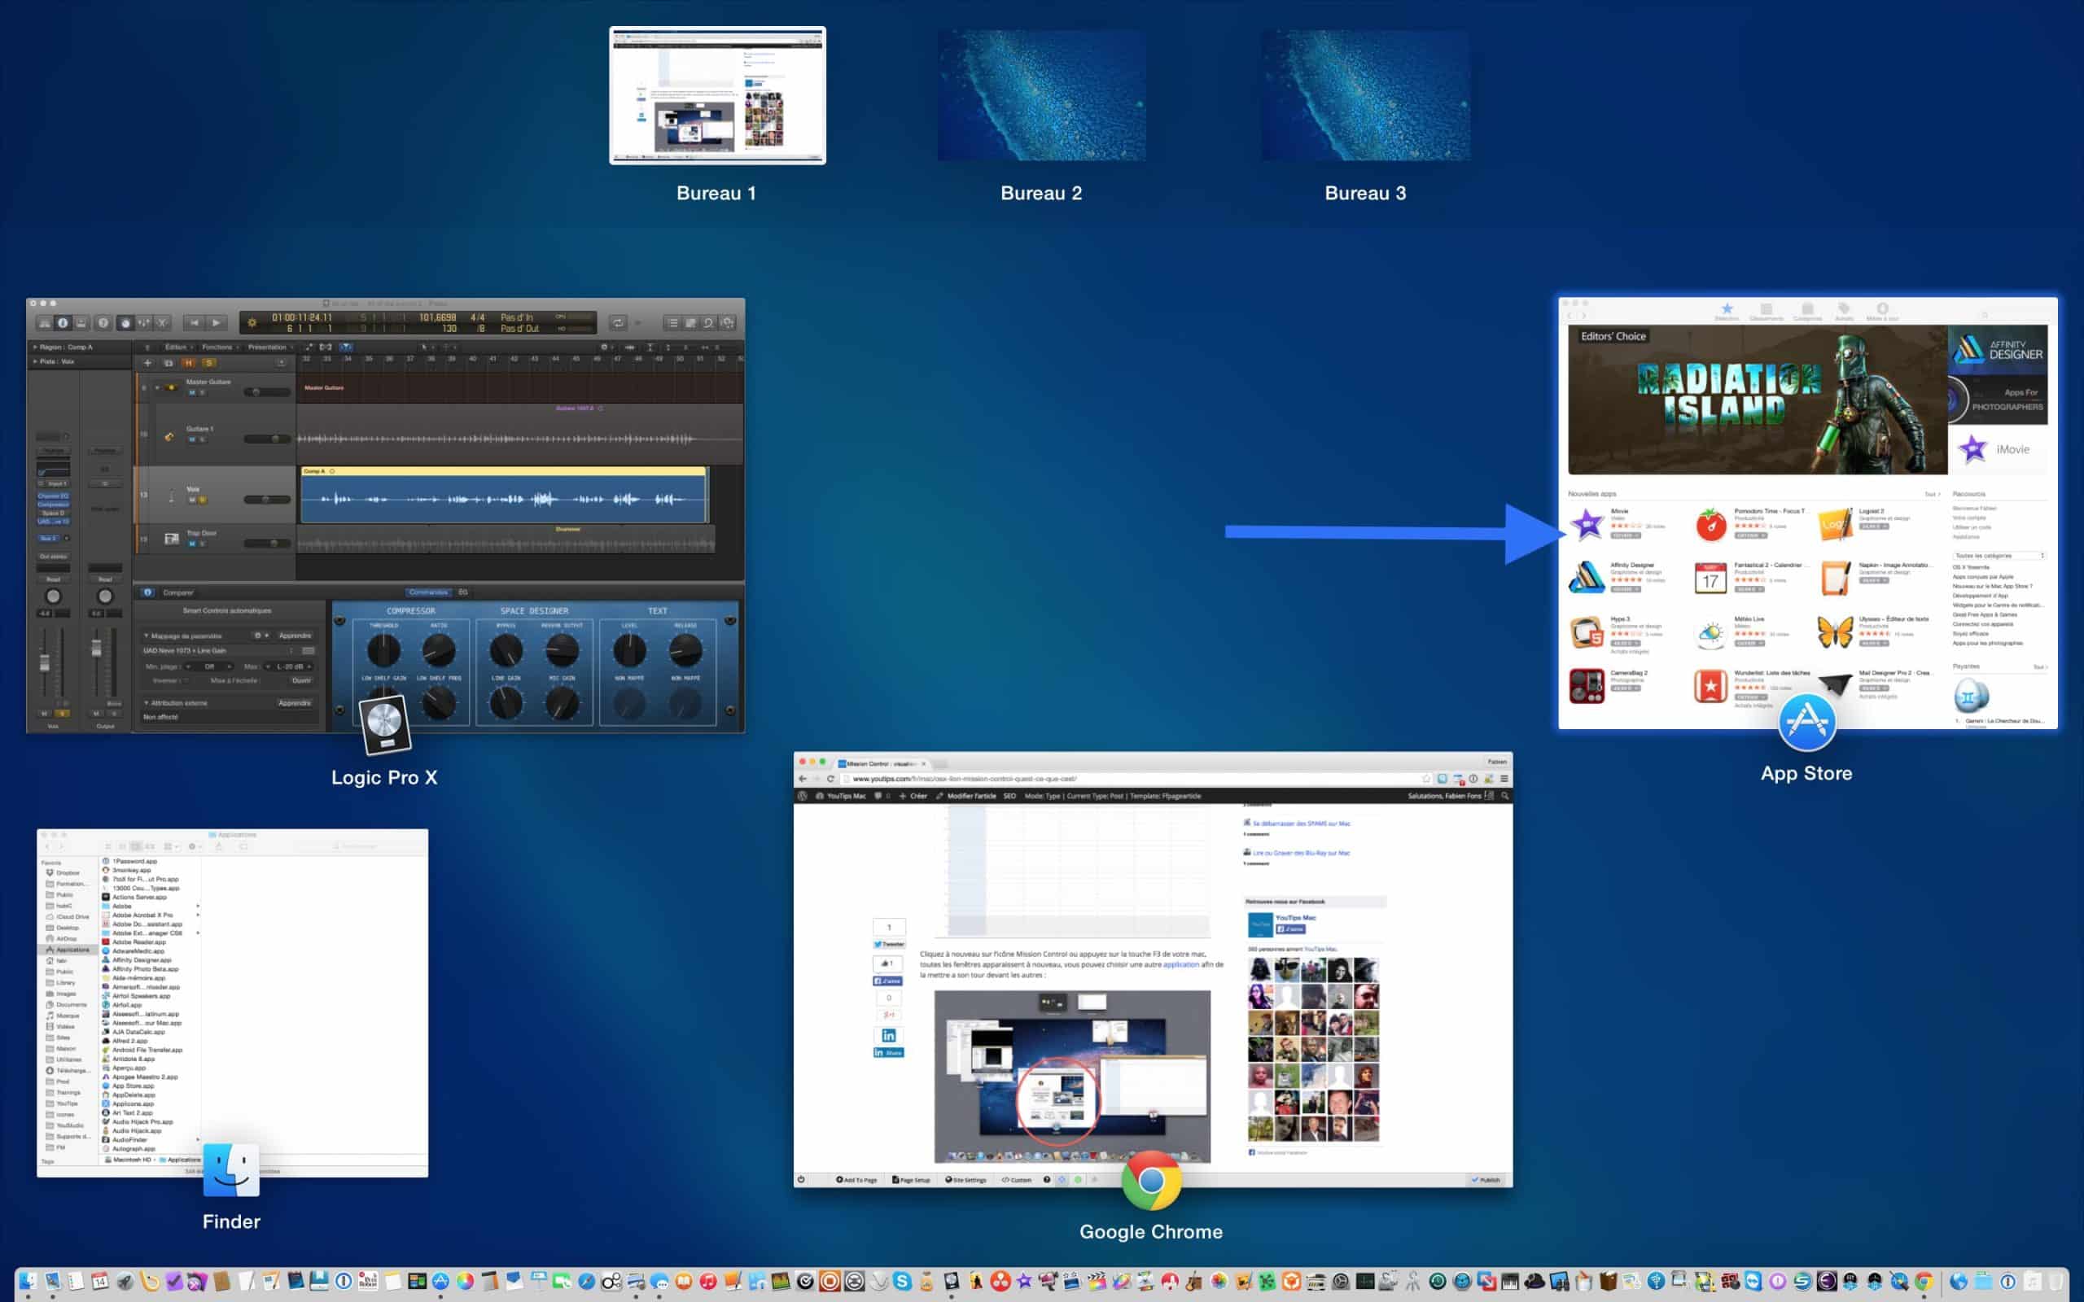The image size is (2084, 1302).
Task: Mute the Master Guitare track
Action: (192, 393)
